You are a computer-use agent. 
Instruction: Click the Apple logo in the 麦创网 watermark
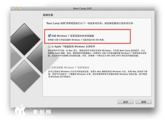20,111
